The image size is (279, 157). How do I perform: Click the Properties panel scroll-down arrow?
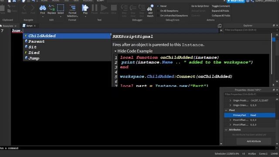277,144
